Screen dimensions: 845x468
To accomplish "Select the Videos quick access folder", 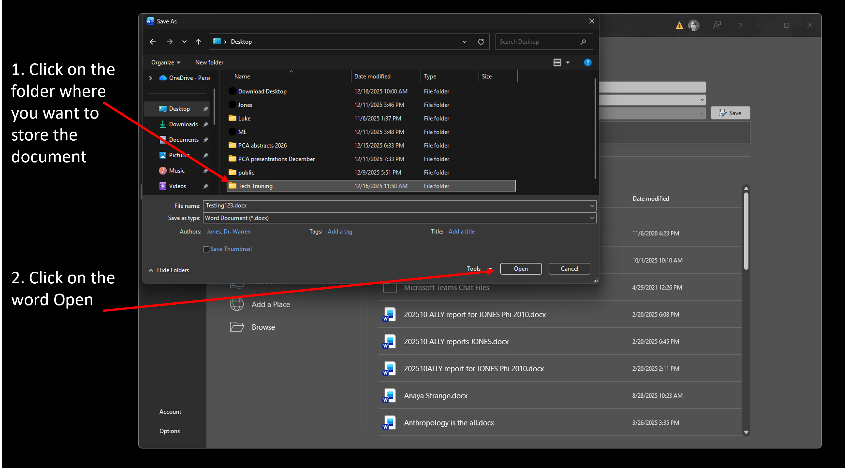I will click(x=177, y=186).
